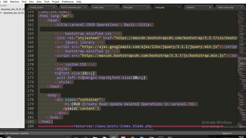Open the Find menu
246x138 pixels.
click(24, 2)
